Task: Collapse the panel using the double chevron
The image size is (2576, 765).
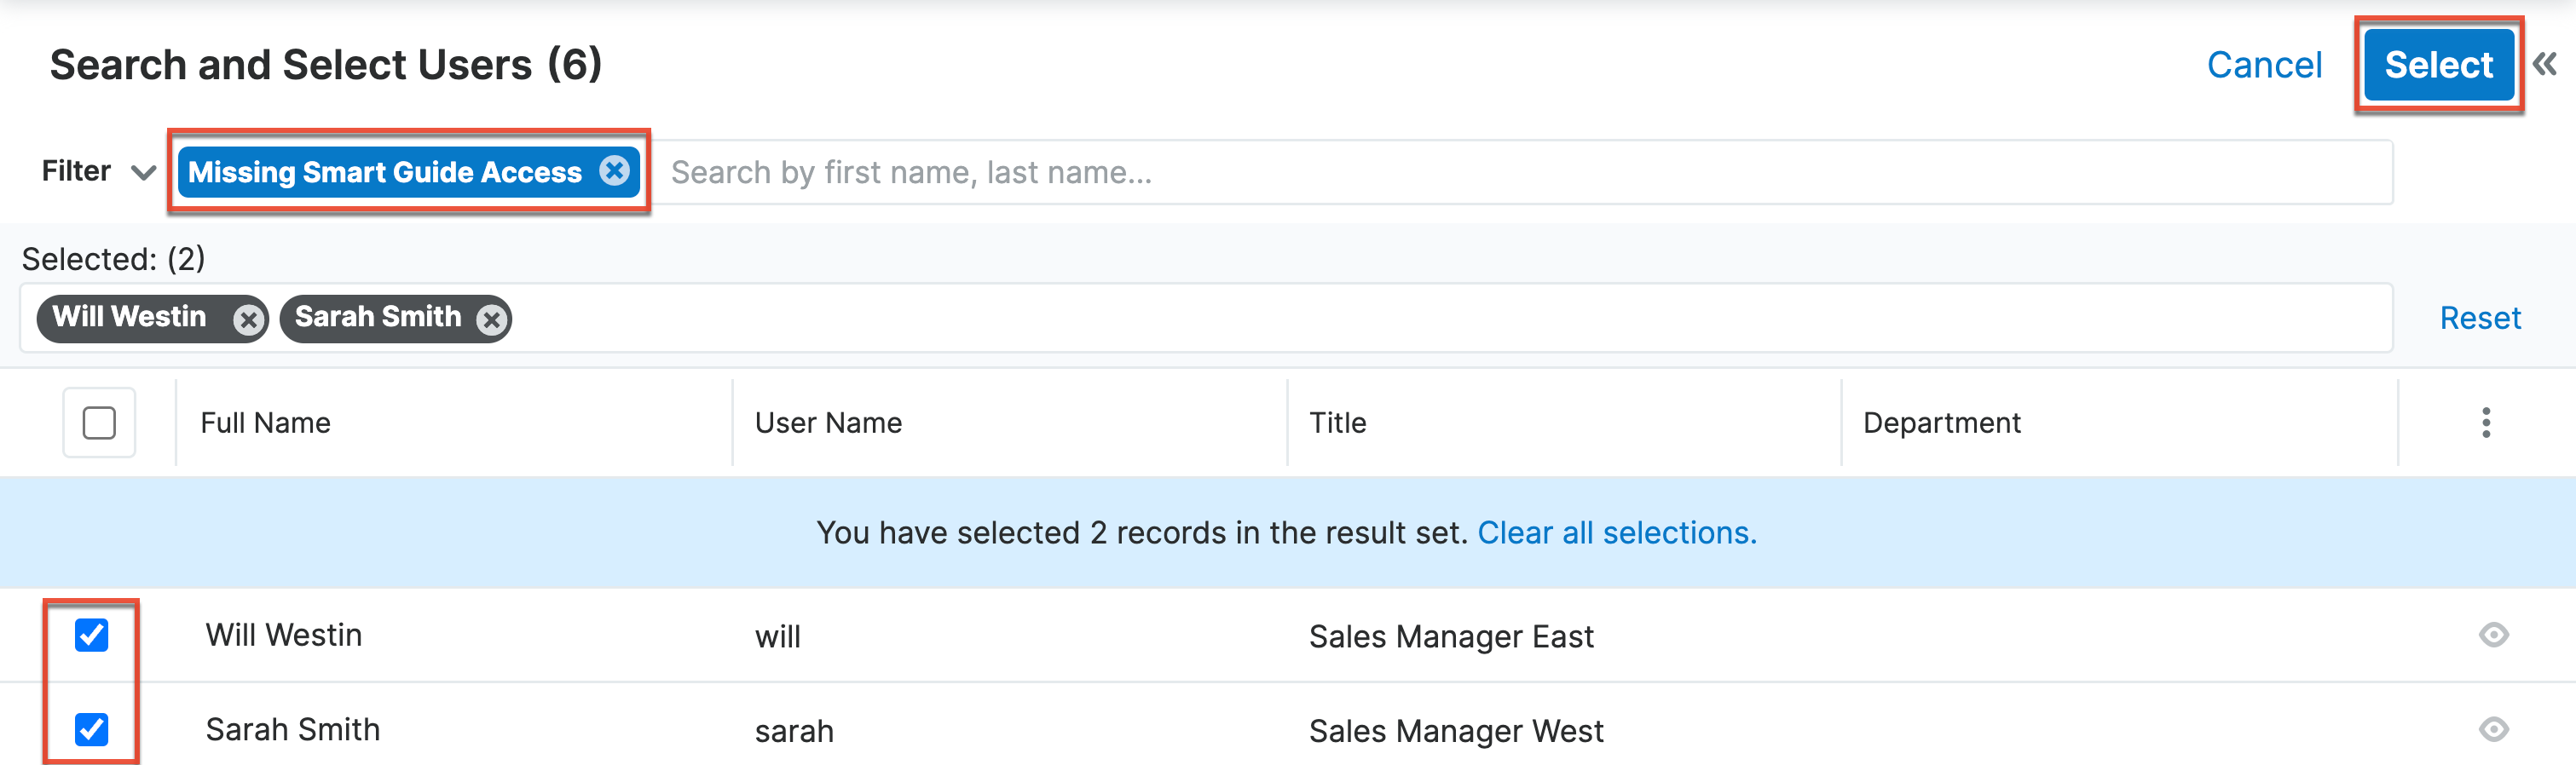Action: 2545,62
